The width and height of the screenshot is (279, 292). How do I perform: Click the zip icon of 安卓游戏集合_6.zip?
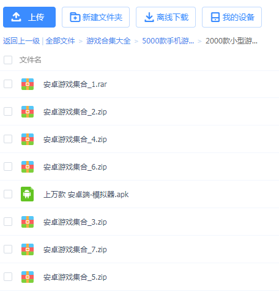(x=28, y=167)
